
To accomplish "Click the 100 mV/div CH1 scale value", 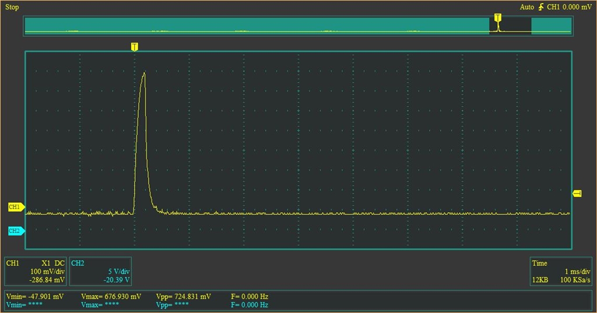I will [47, 272].
